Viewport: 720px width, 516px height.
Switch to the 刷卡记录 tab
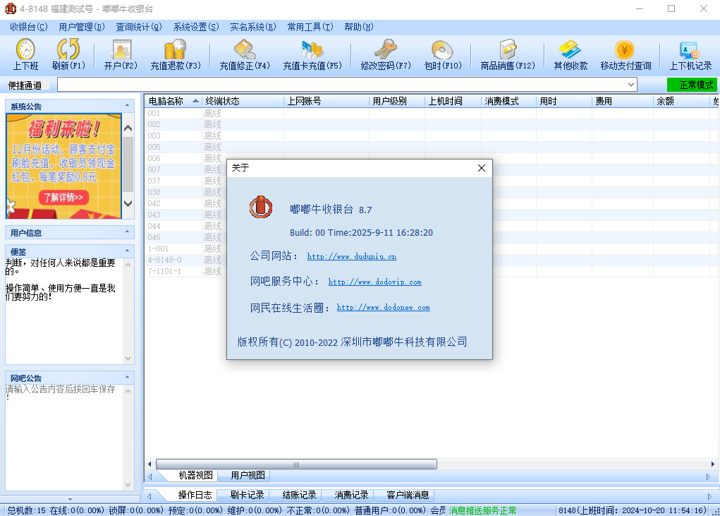click(x=246, y=494)
